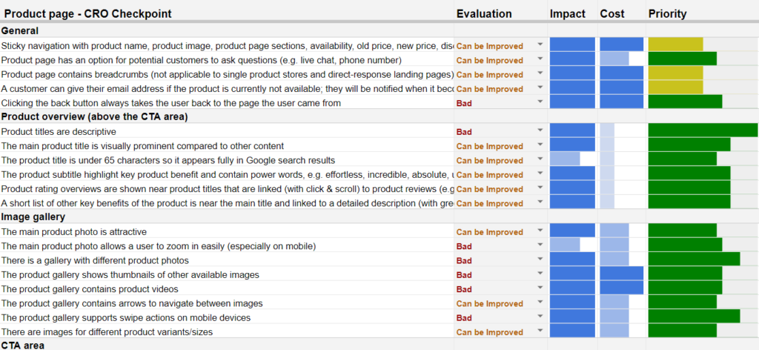Open dropdown for the swipe actions on mobile row

540,317
